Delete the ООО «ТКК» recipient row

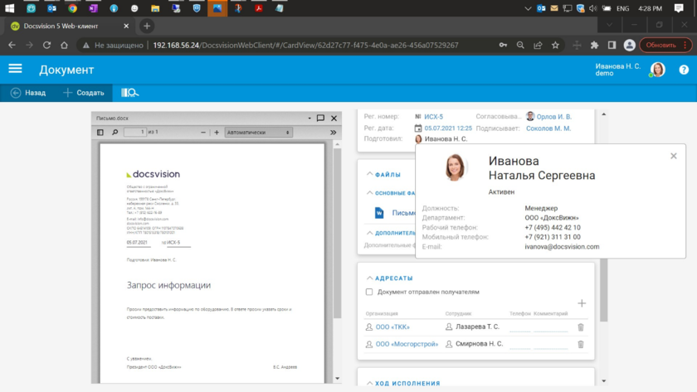tap(581, 327)
